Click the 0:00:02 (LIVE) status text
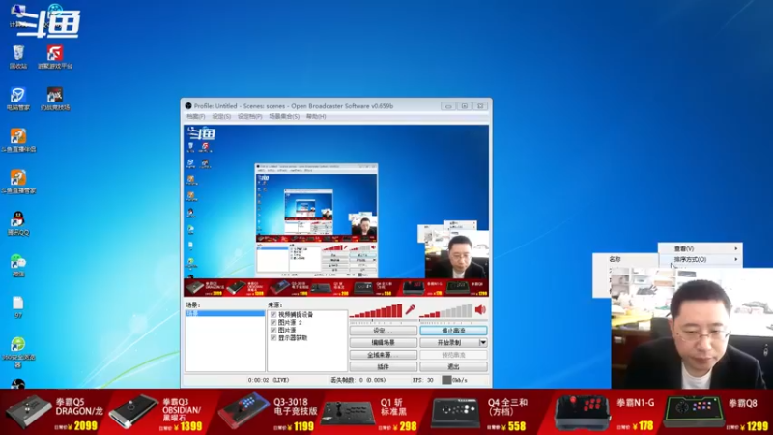Screen dimensions: 773x435 click(x=269, y=380)
